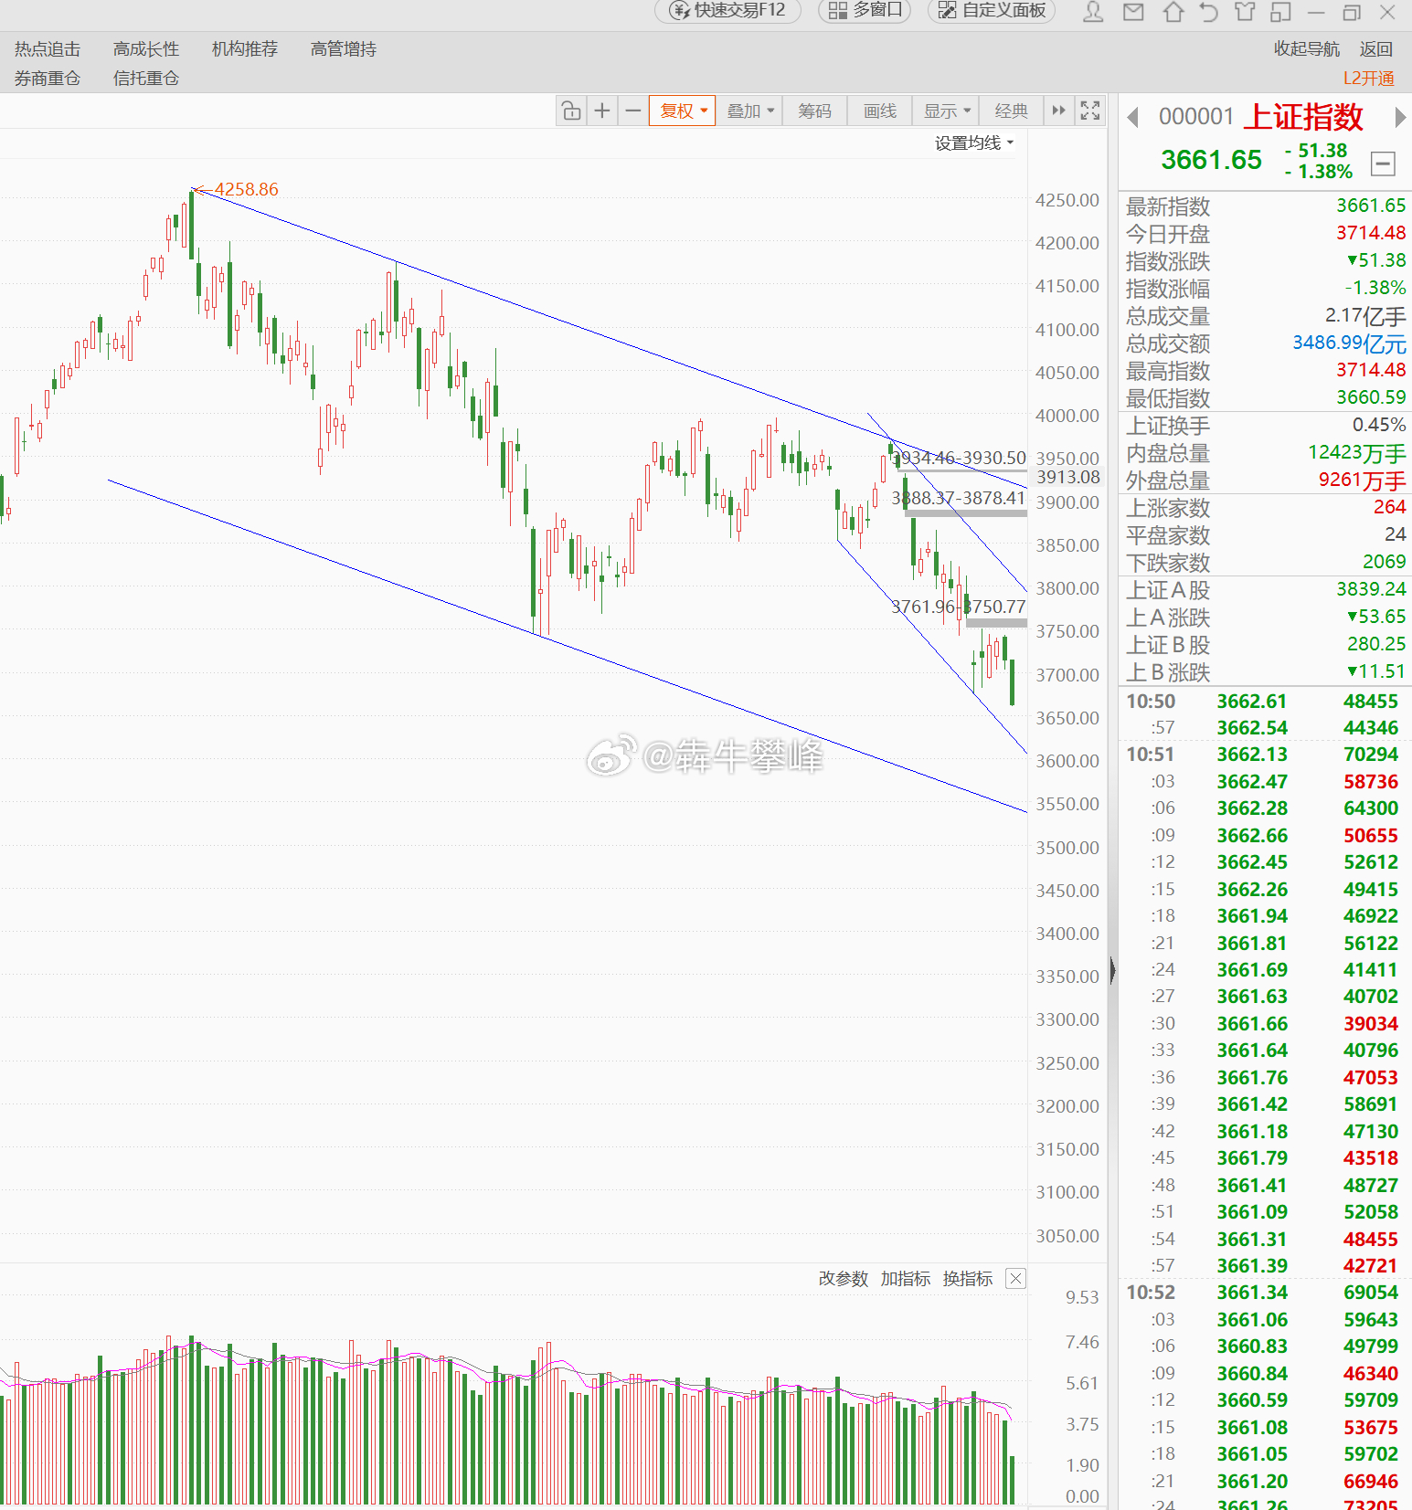This screenshot has height=1510, width=1412.
Task: Open the mail messages icon
Action: (x=1133, y=12)
